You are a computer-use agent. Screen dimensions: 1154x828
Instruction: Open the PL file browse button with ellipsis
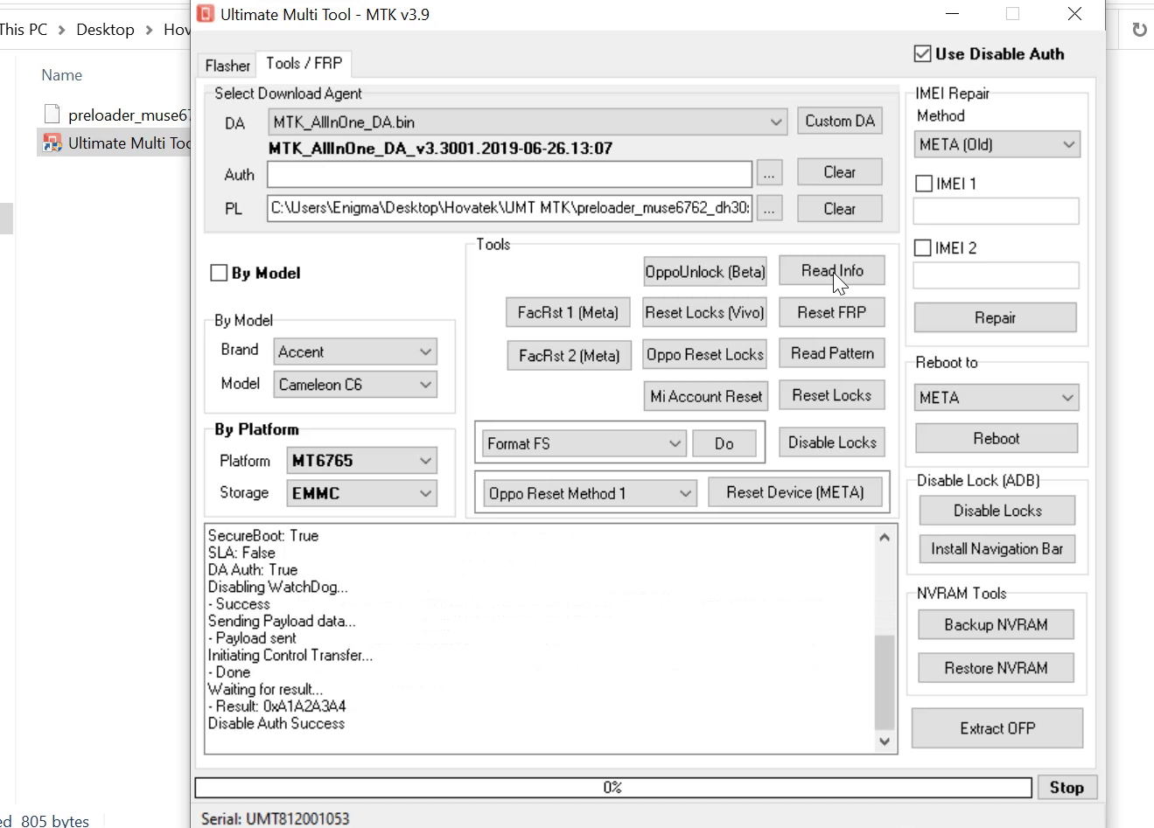[769, 208]
